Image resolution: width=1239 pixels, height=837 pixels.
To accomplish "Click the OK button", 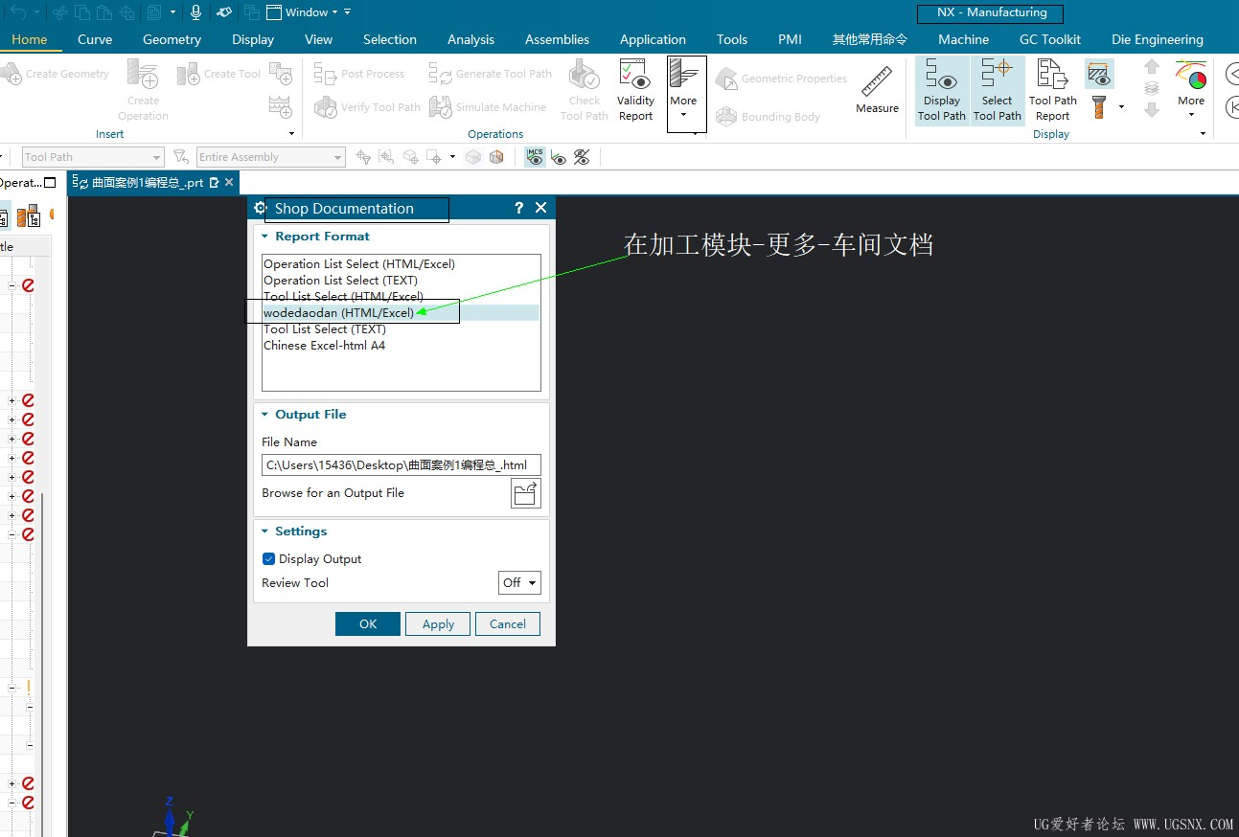I will [368, 623].
